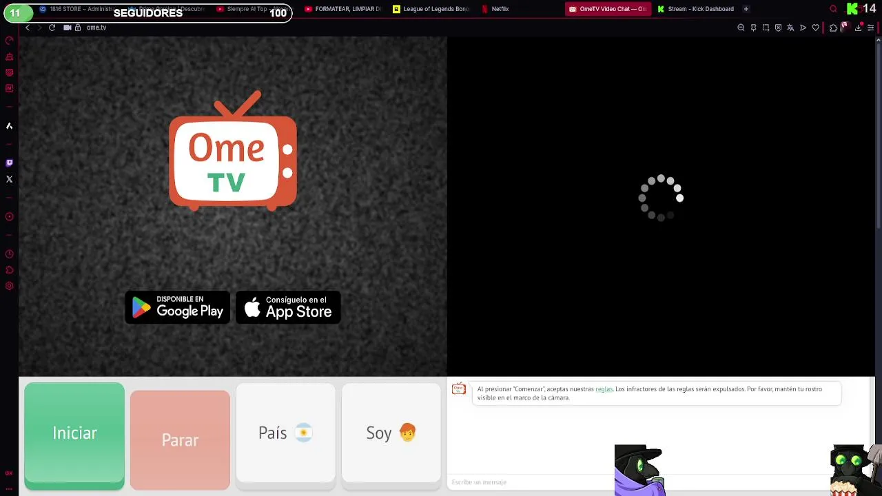882x496 pixels.
Task: Open the downloads icon
Action: pyautogui.click(x=858, y=28)
